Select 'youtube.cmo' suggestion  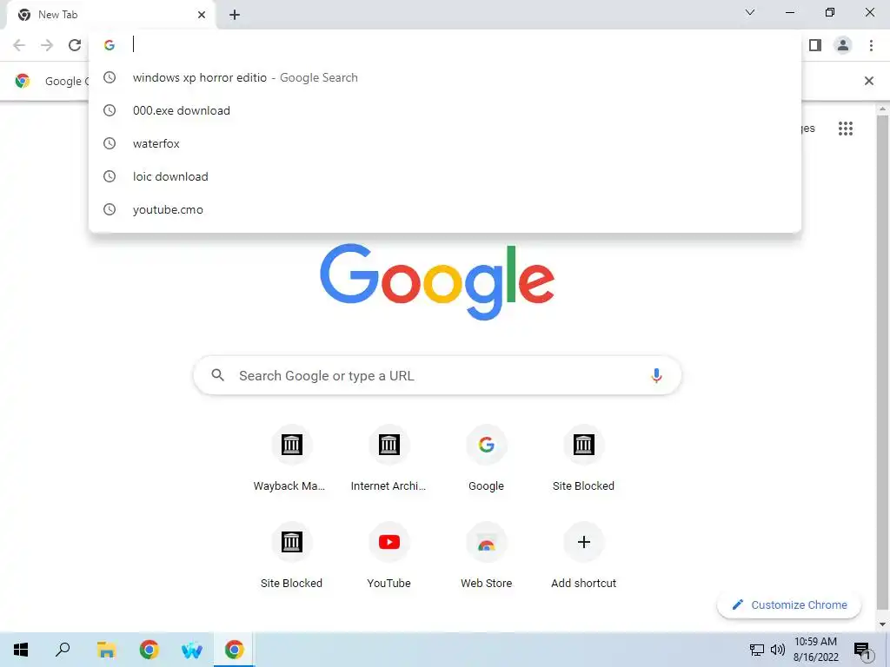point(445,209)
